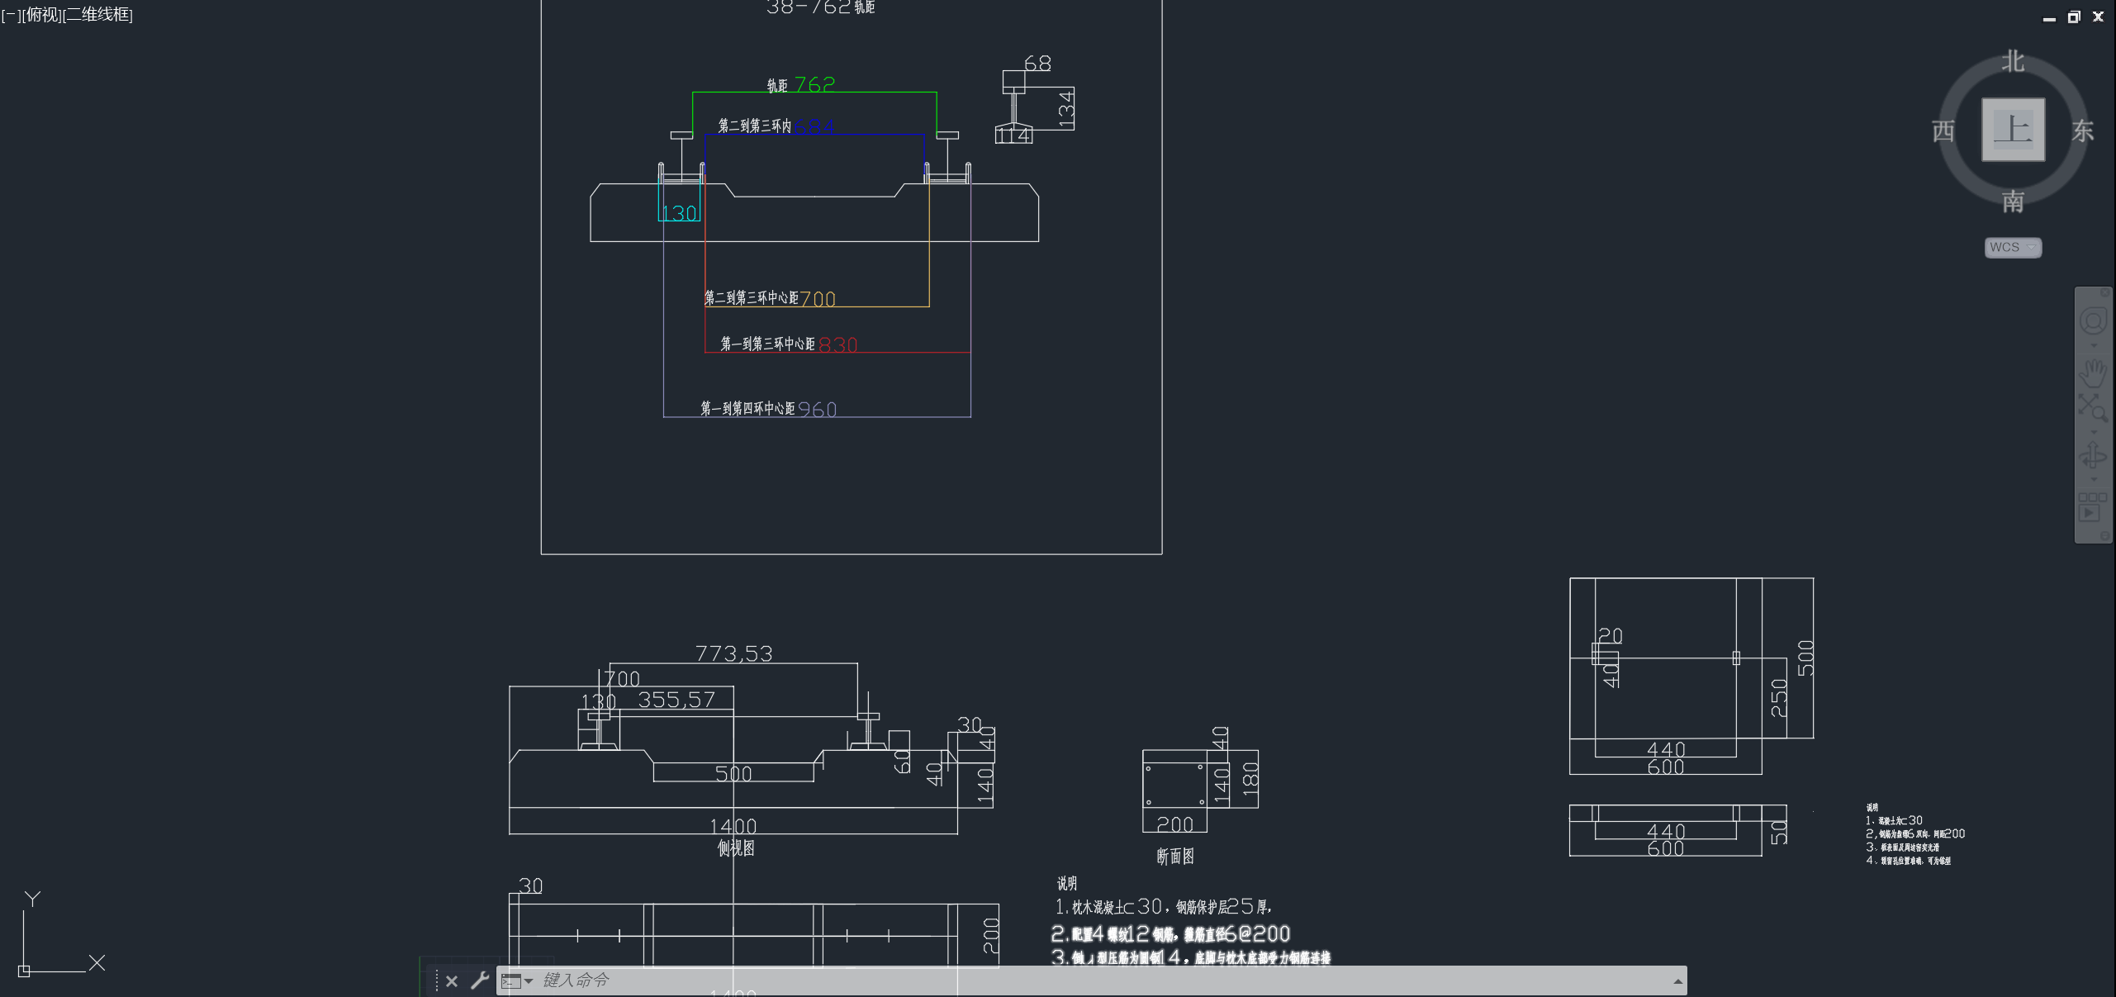Open the [-] viewport controls menu
This screenshot has height=997, width=2116.
click(10, 15)
